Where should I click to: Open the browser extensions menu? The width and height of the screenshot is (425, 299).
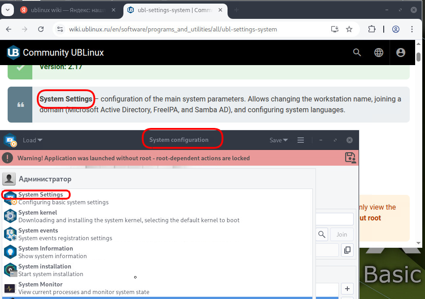pyautogui.click(x=372, y=29)
